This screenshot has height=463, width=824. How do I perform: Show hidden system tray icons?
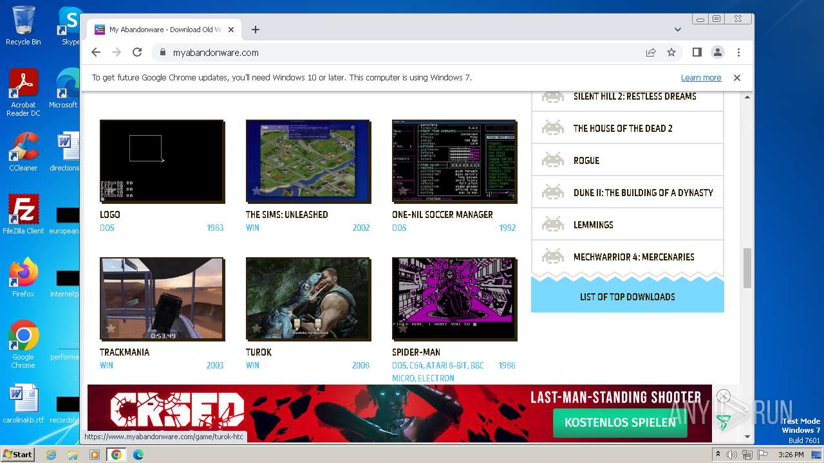pyautogui.click(x=718, y=455)
